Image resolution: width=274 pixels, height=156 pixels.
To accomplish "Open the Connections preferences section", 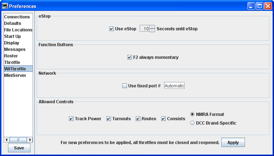I will [17, 17].
